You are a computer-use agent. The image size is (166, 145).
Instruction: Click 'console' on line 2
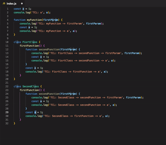pos(19,12)
